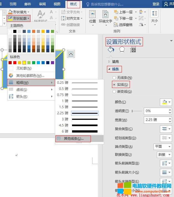Image resolution: width=174 pixels, height=197 pixels.
Task: Select the Gradient line (渐变线) radio button
Action: 114,91
